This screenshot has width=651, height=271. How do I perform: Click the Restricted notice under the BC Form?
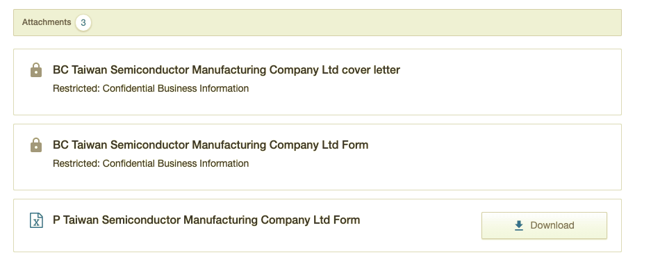point(151,163)
